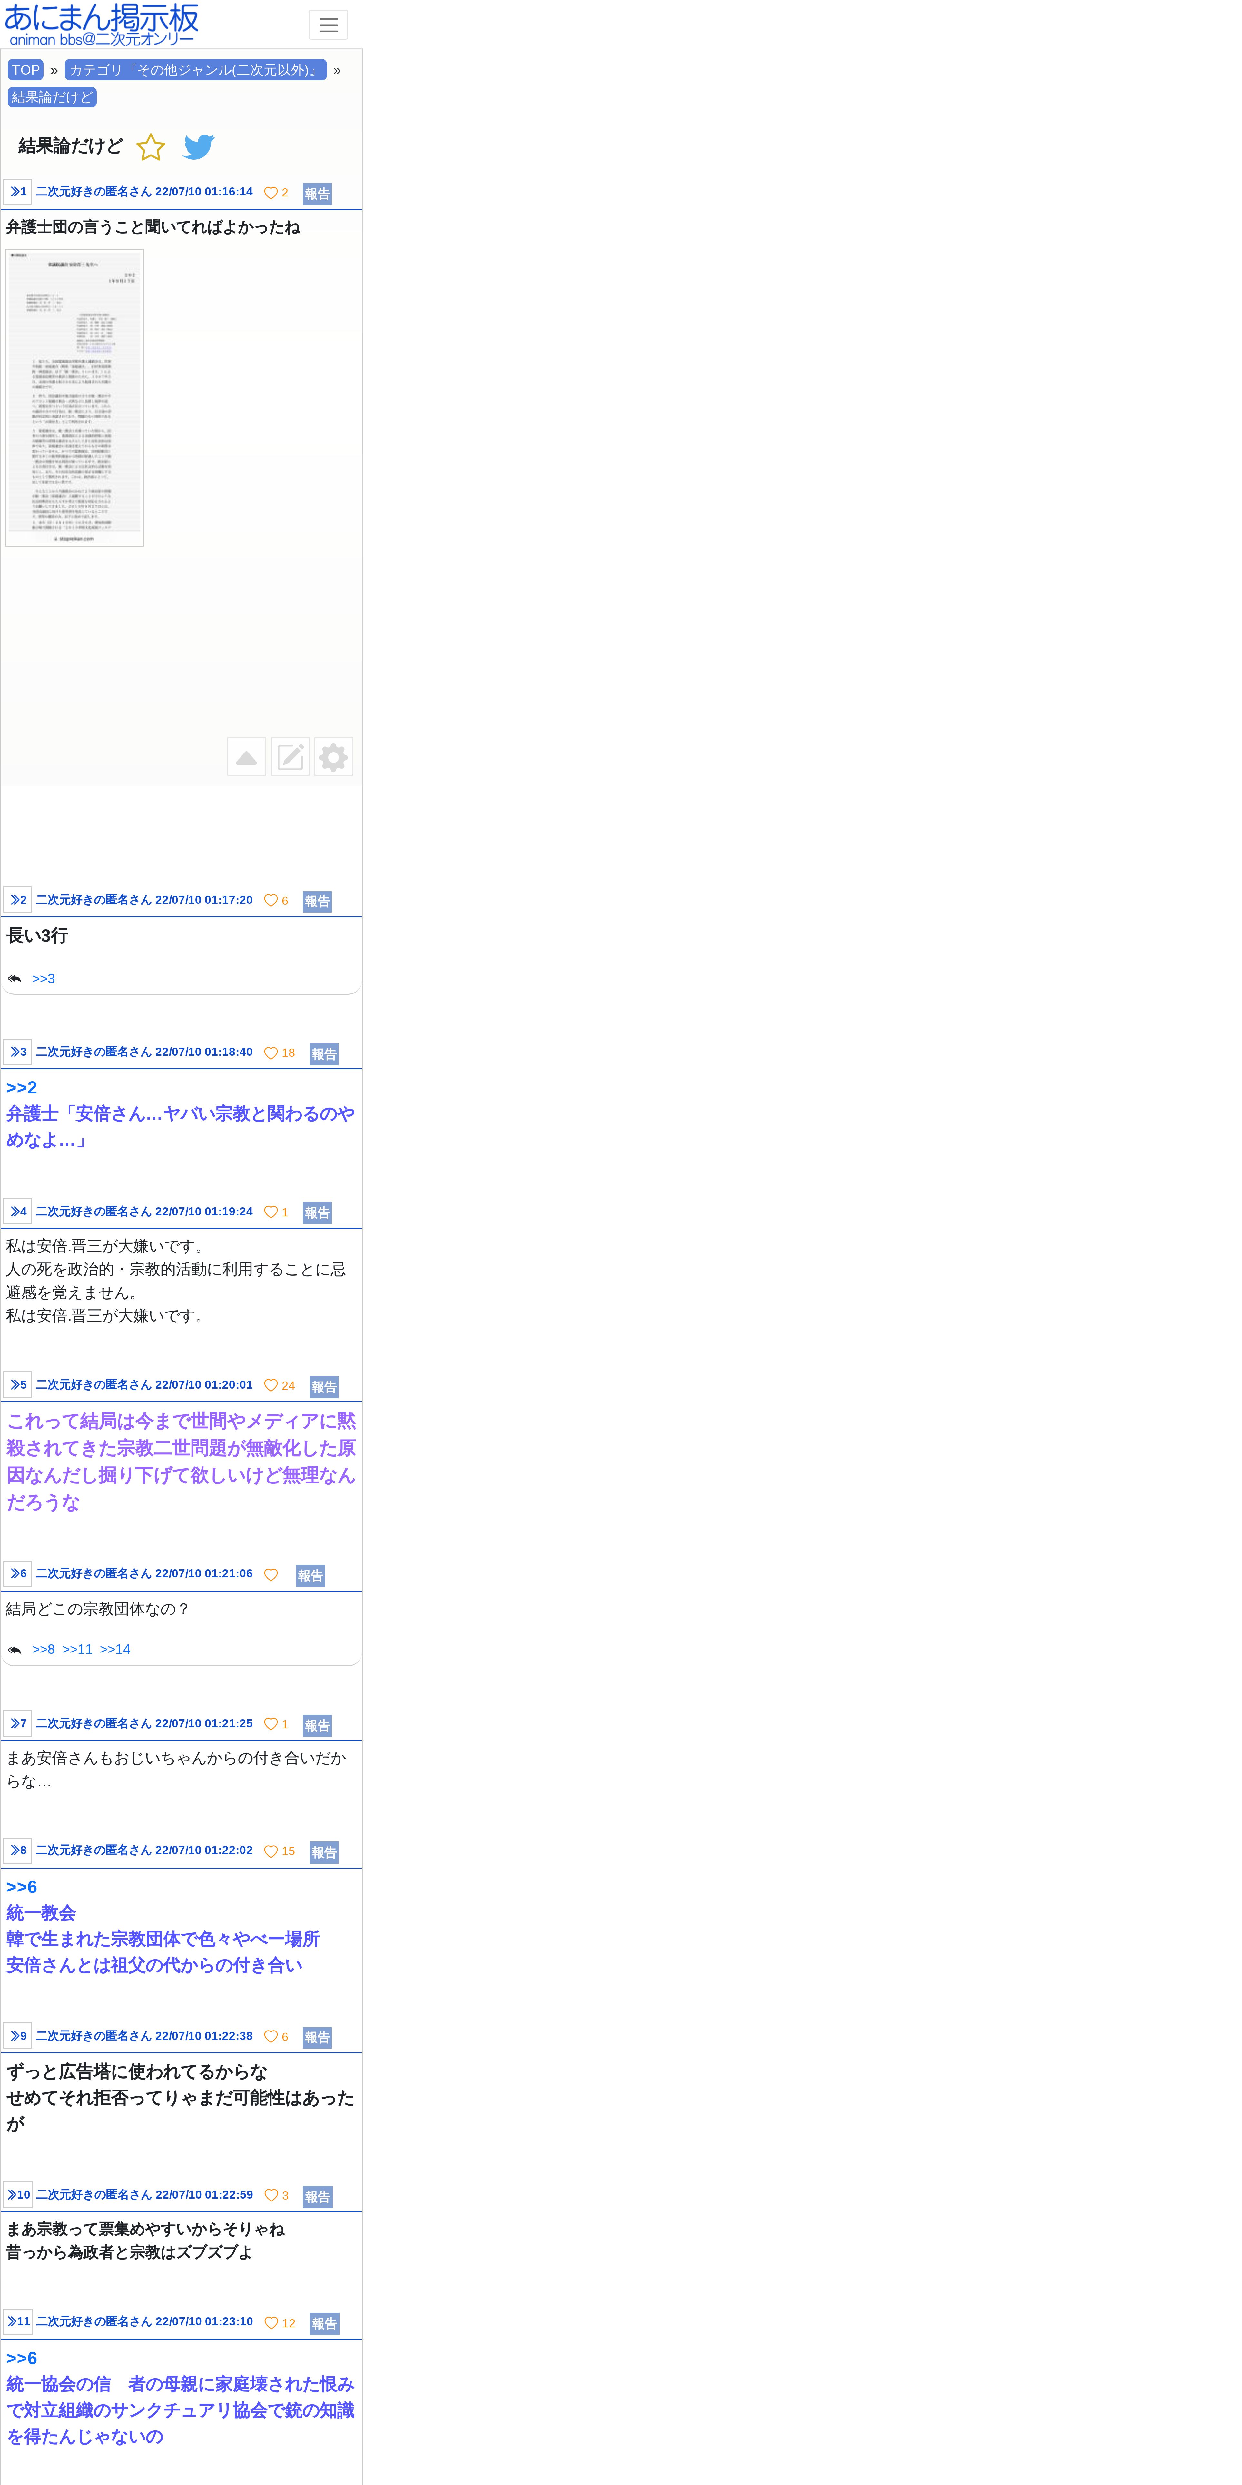Click the >>3 post number anchor
Image resolution: width=1242 pixels, height=2485 pixels.
(x=17, y=1053)
